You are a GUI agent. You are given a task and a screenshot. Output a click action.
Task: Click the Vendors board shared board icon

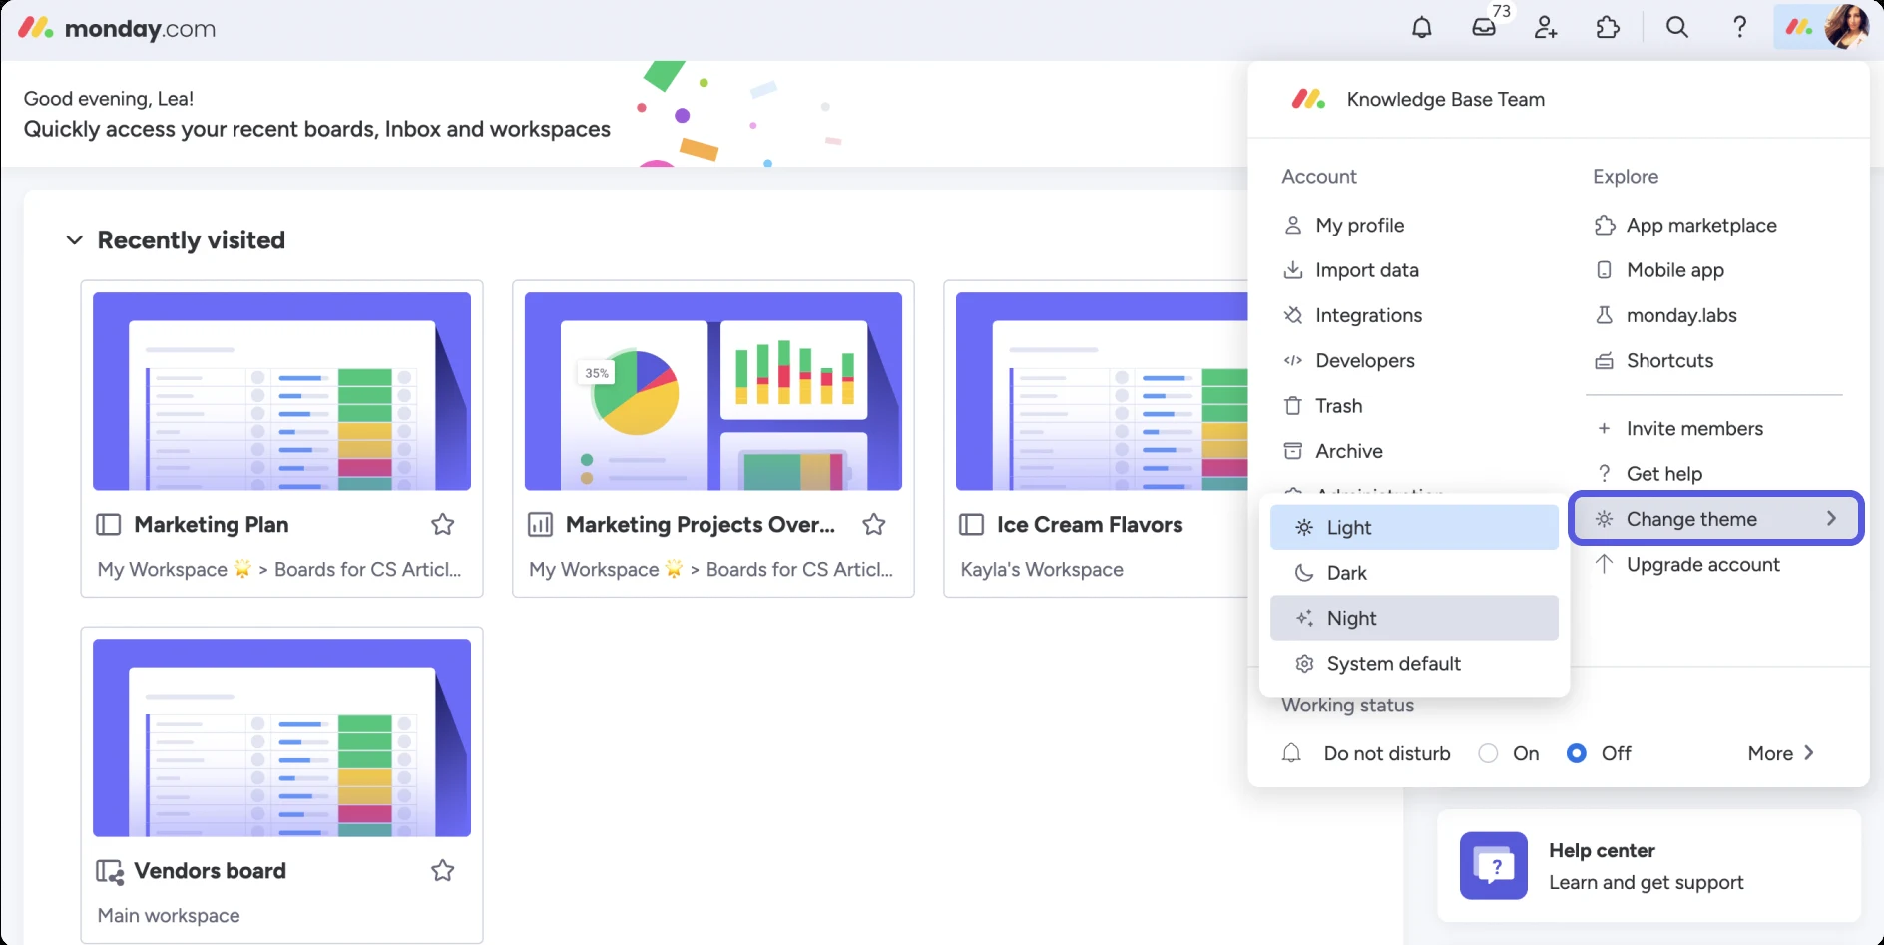tap(110, 871)
